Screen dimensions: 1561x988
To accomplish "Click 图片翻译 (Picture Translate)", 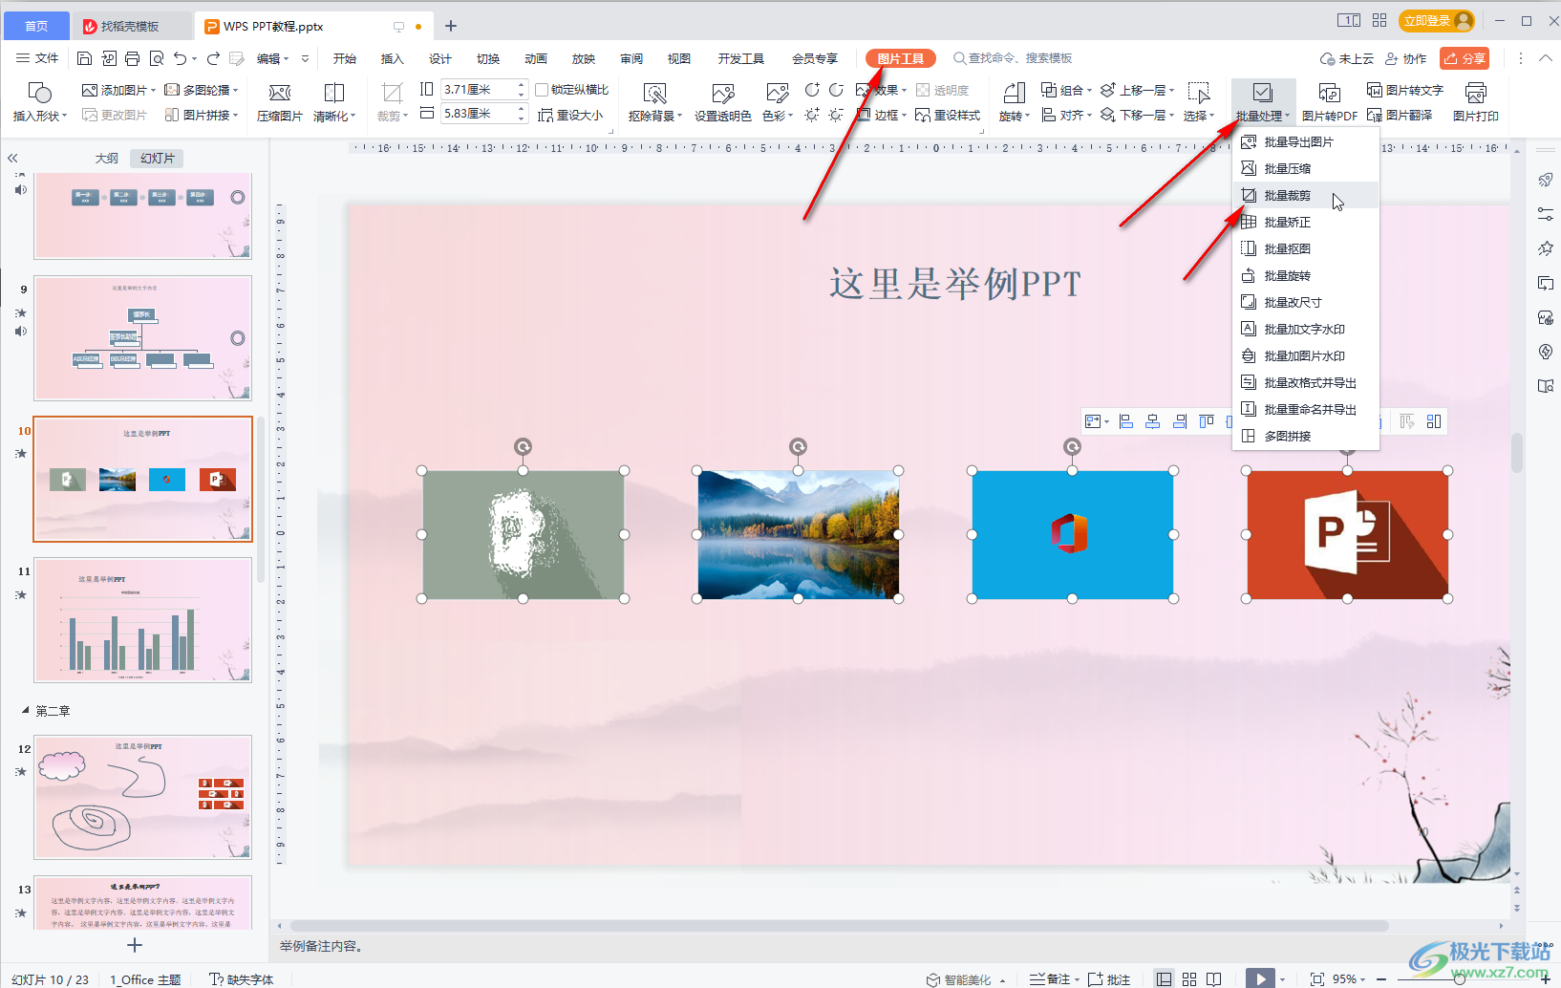I will point(1400,115).
